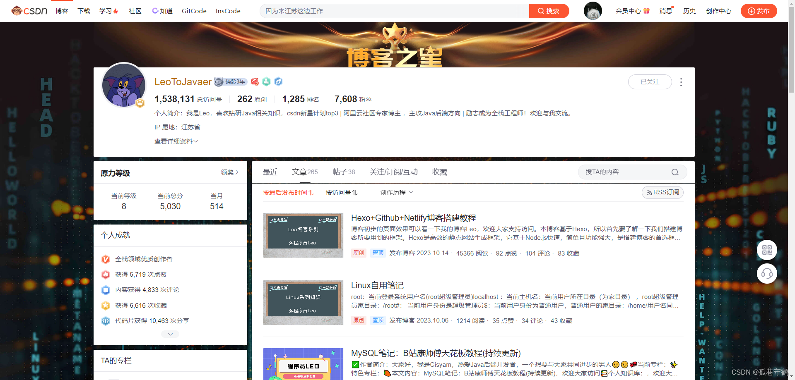Open InsCode in top navigation
The height and width of the screenshot is (380, 795).
click(228, 11)
